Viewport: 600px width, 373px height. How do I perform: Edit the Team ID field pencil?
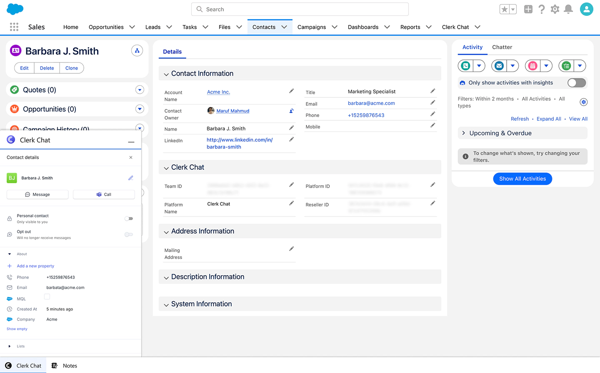pyautogui.click(x=292, y=185)
